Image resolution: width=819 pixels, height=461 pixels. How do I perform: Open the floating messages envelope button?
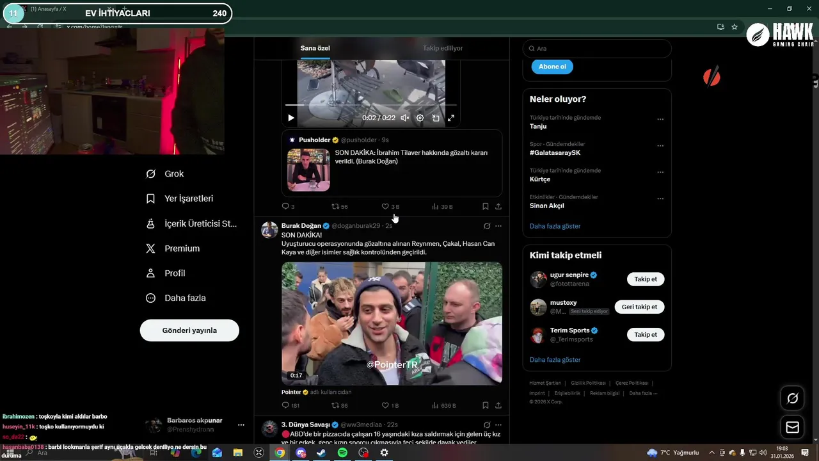[792, 427]
